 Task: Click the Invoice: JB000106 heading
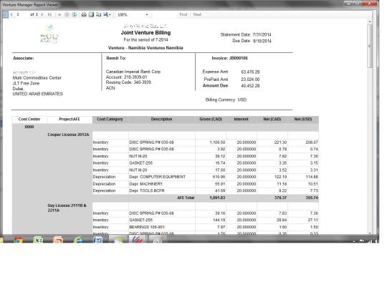229,58
